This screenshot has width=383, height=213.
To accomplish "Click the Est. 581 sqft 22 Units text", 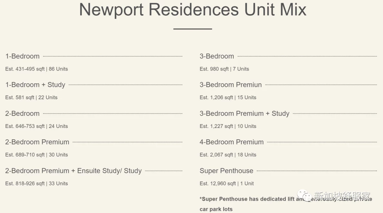I will (x=31, y=97).
